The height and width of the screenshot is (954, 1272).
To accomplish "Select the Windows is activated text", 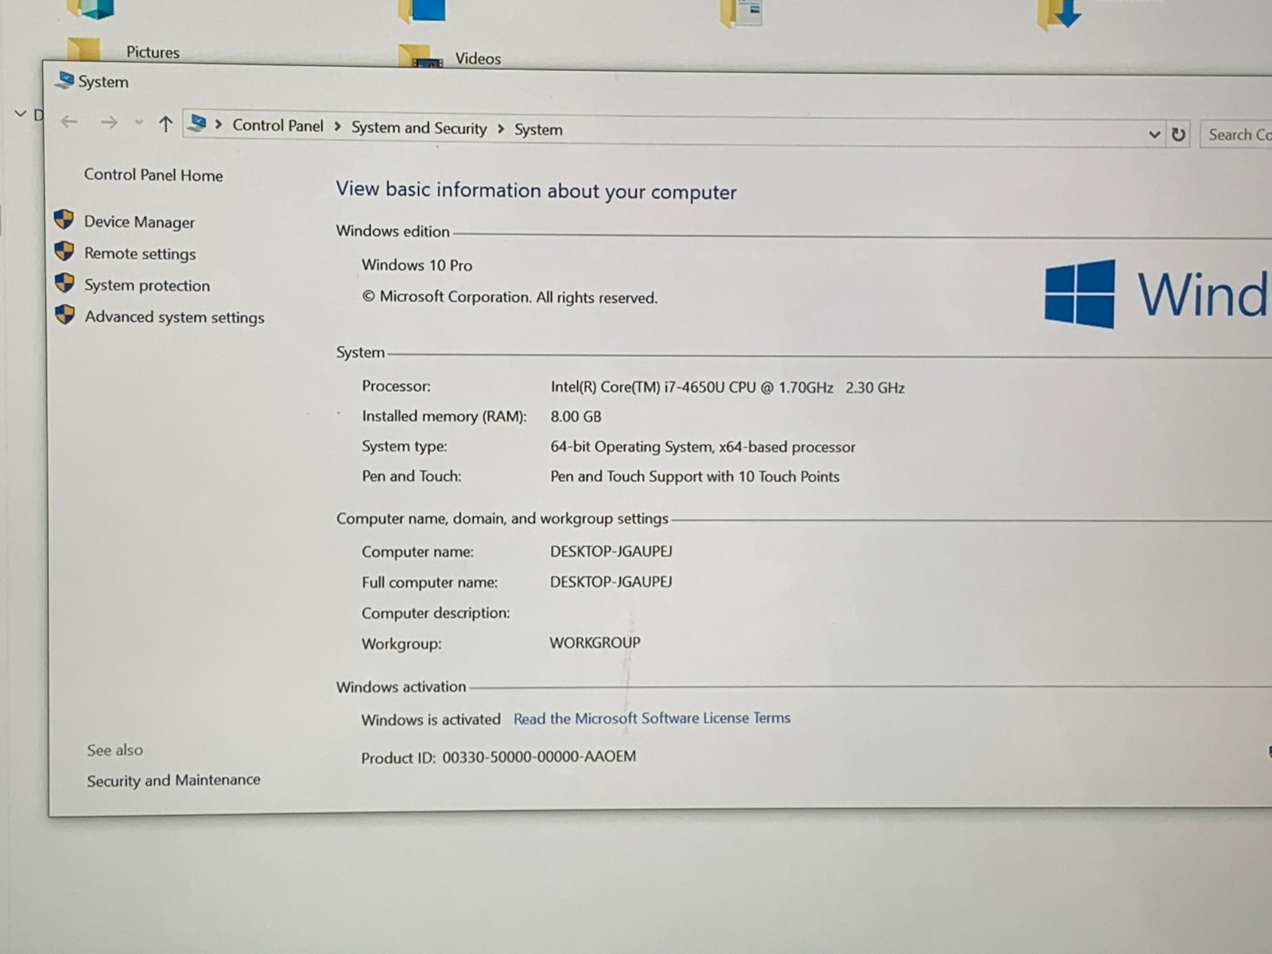I will point(431,719).
